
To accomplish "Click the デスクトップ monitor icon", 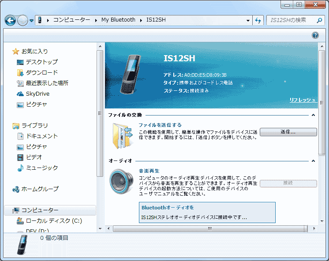I will coord(20,62).
